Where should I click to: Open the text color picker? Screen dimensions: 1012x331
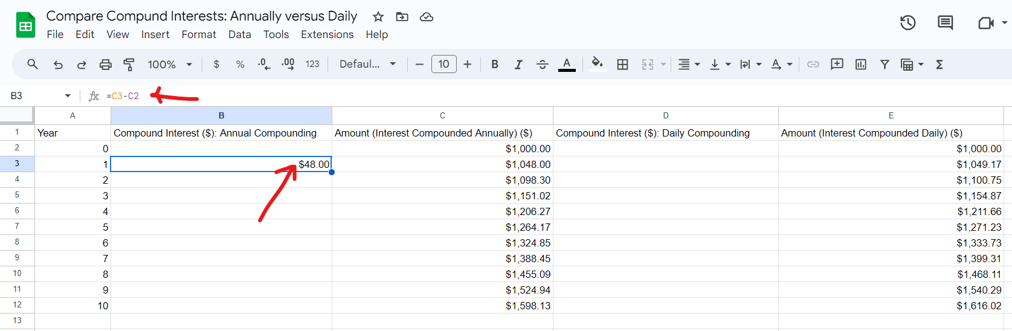567,64
